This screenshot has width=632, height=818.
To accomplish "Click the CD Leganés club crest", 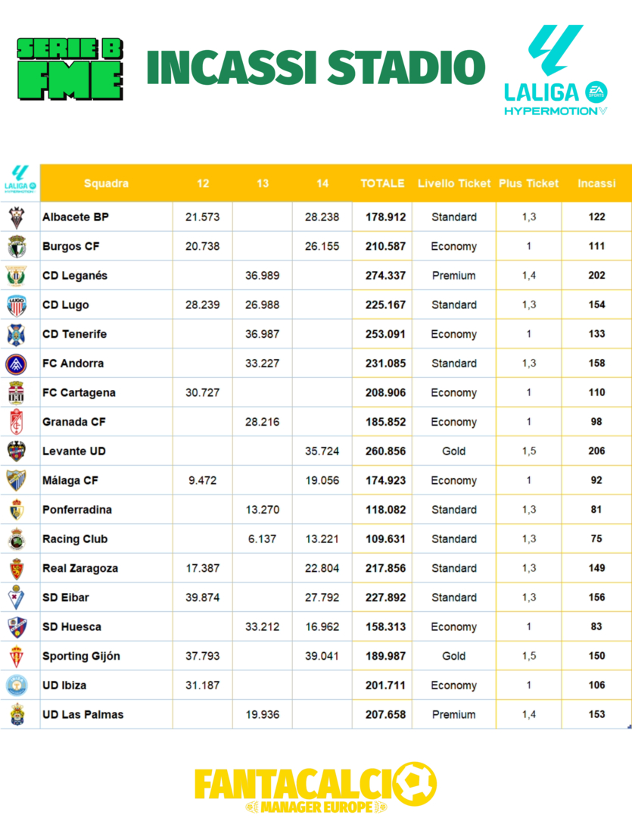I will pos(17,276).
